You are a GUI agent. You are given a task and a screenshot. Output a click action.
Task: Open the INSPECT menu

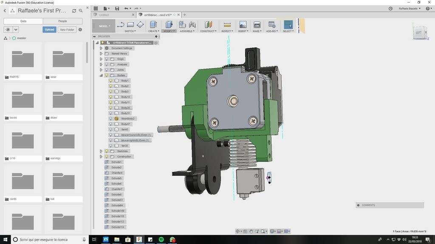tap(227, 31)
